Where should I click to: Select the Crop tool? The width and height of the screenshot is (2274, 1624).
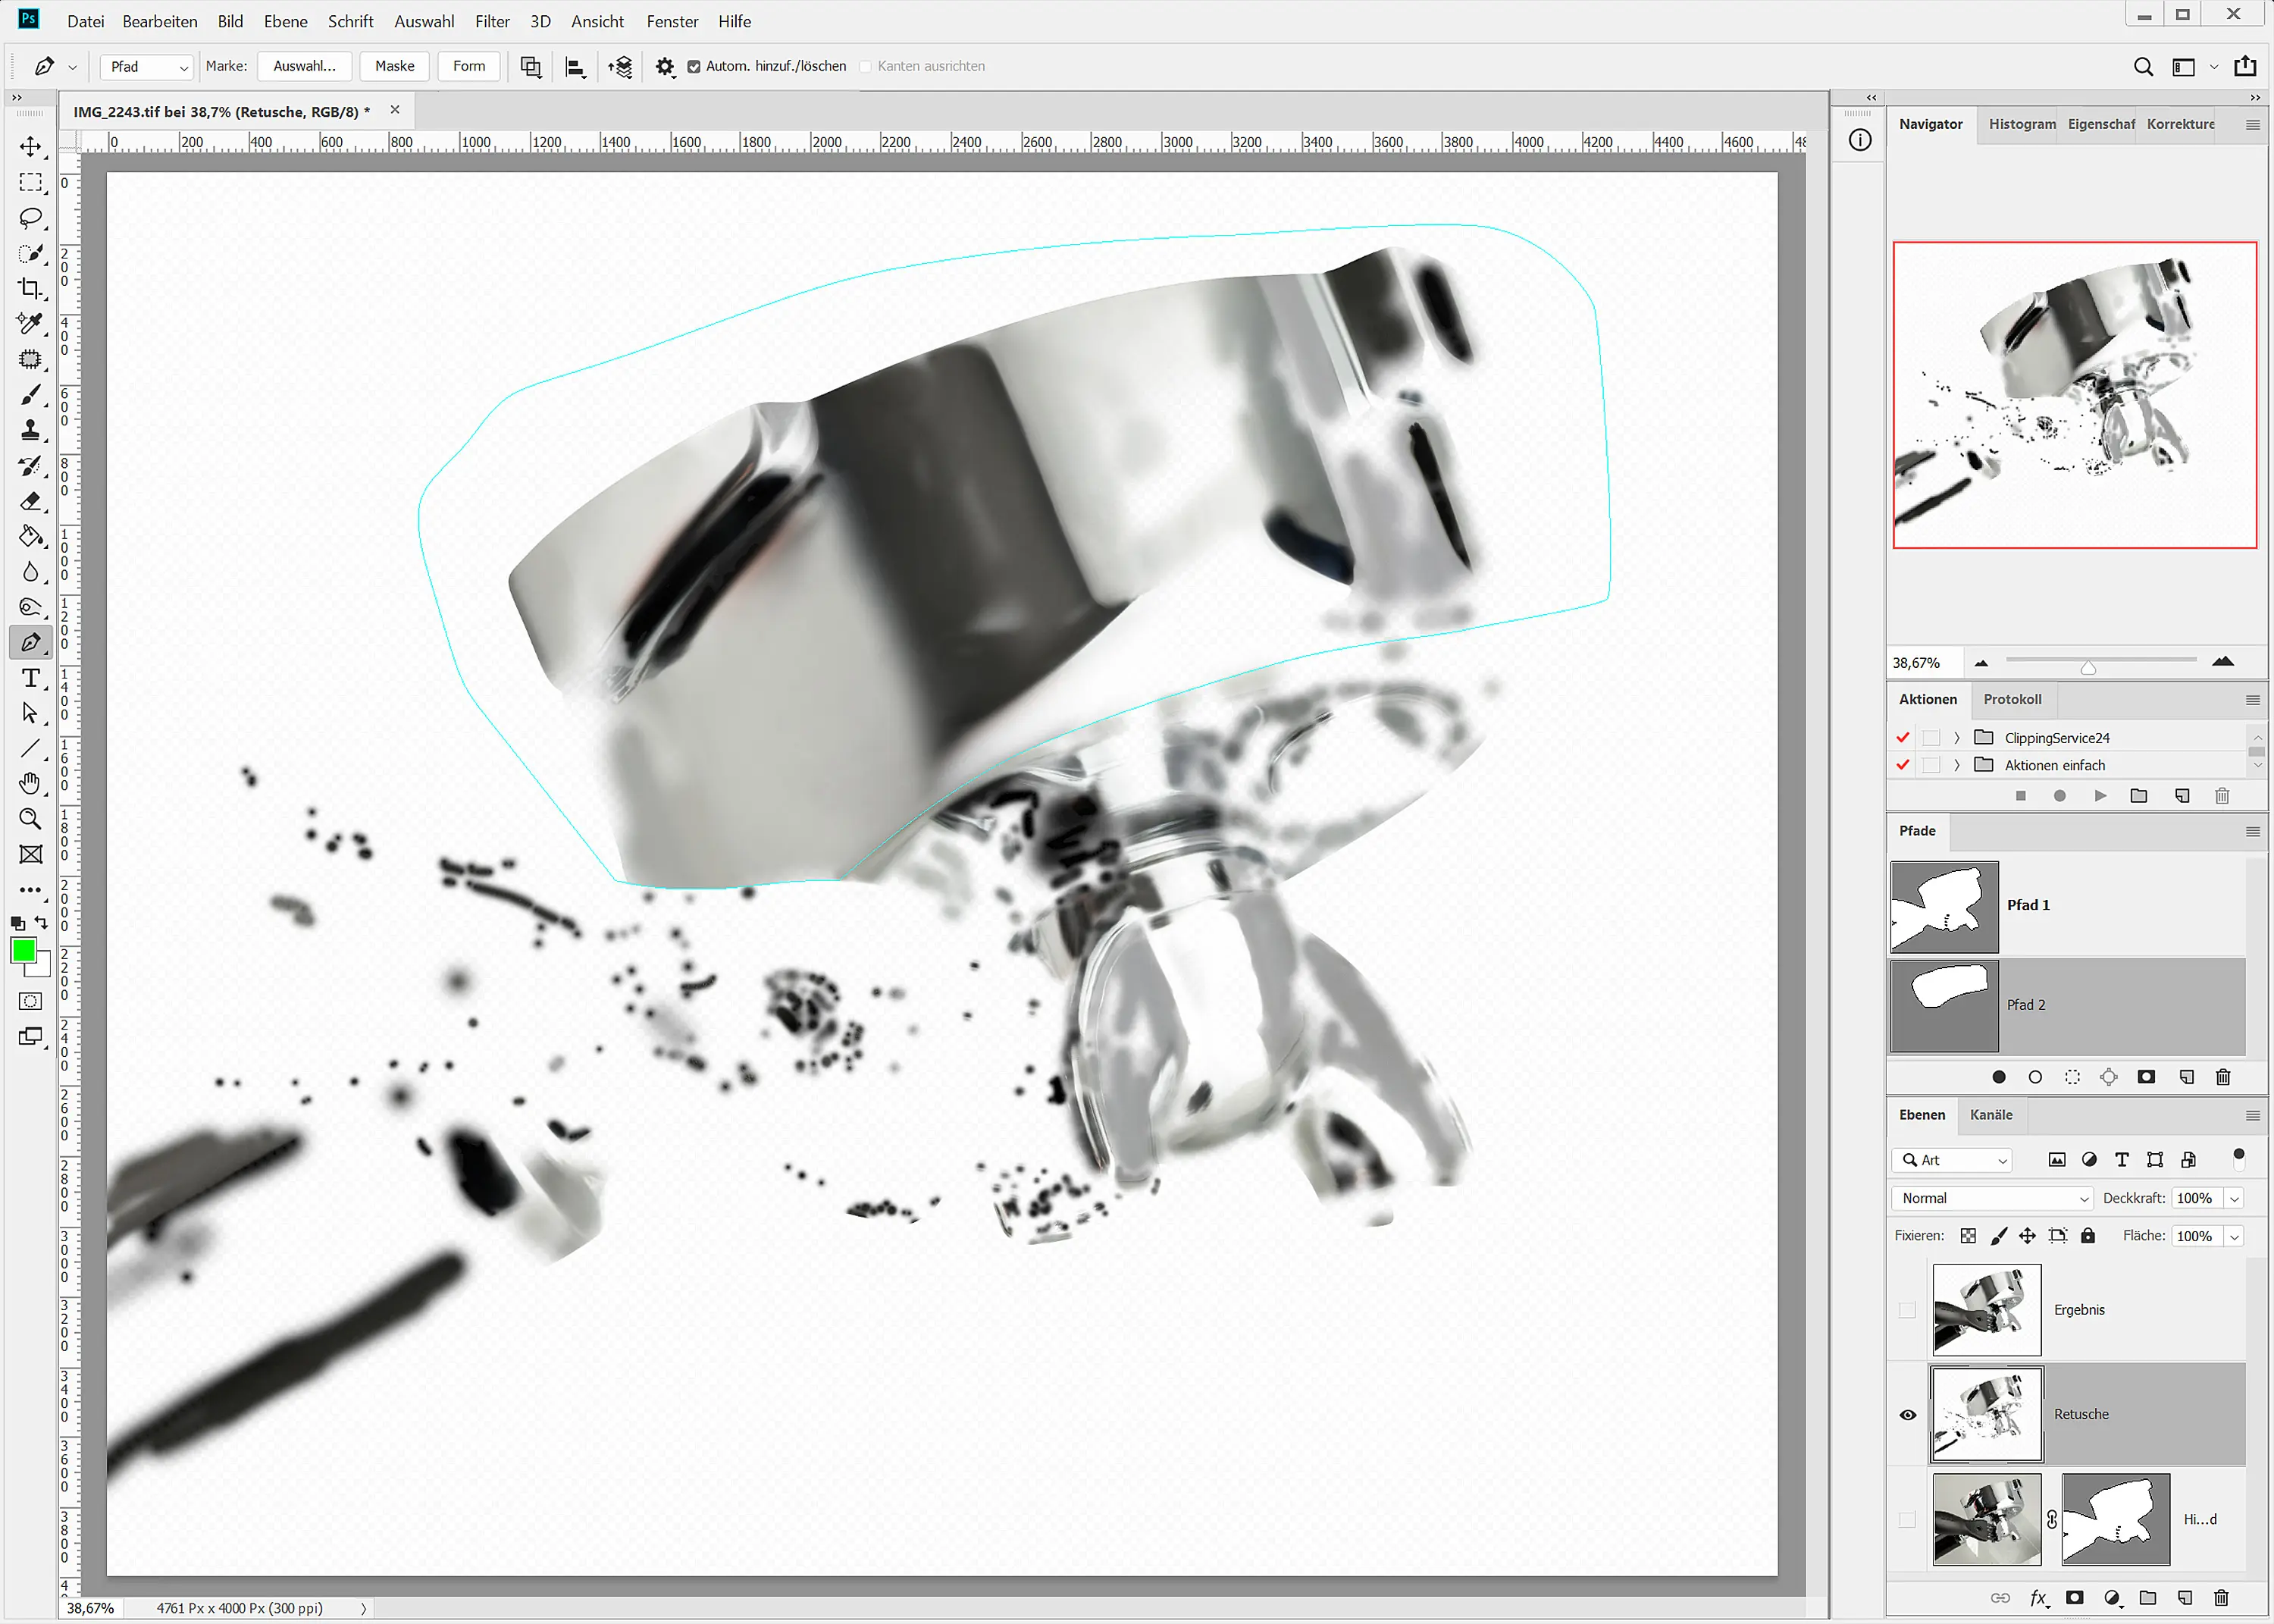(30, 289)
